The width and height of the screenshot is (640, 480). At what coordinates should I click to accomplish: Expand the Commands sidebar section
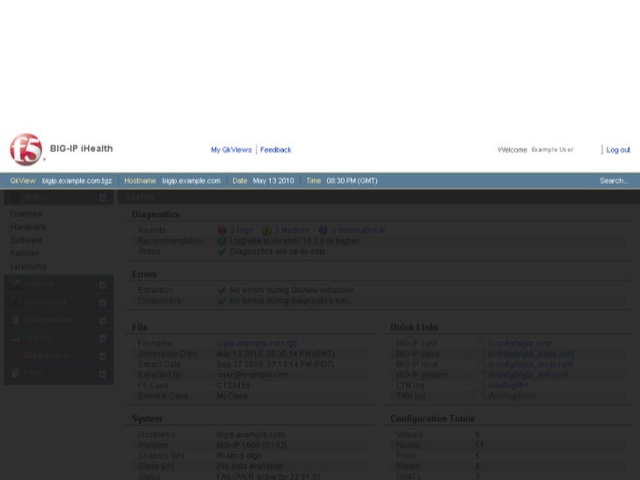coord(103,302)
